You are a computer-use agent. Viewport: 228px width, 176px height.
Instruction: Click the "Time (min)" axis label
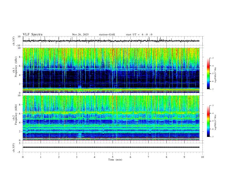point(115,160)
